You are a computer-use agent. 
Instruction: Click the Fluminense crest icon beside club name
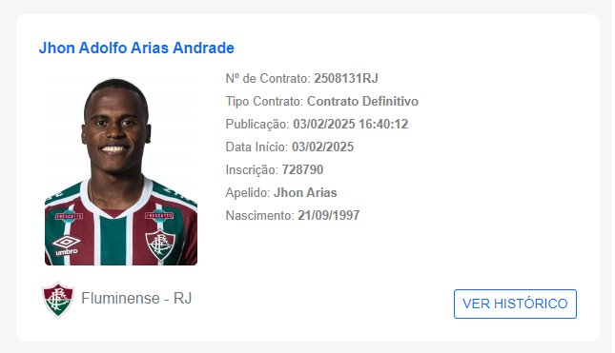58,300
